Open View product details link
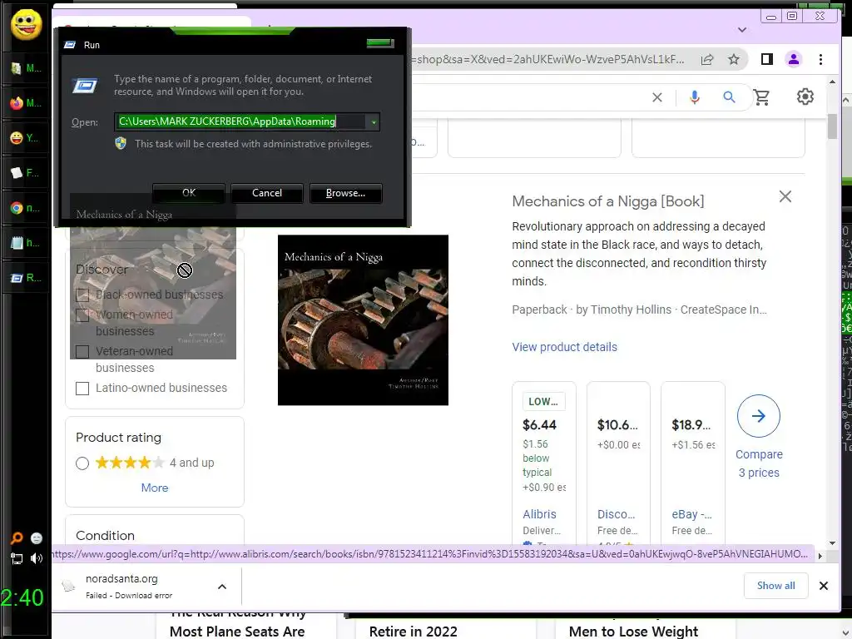 pyautogui.click(x=564, y=347)
